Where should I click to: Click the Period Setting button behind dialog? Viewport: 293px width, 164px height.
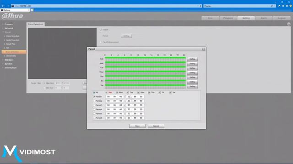coord(126,36)
